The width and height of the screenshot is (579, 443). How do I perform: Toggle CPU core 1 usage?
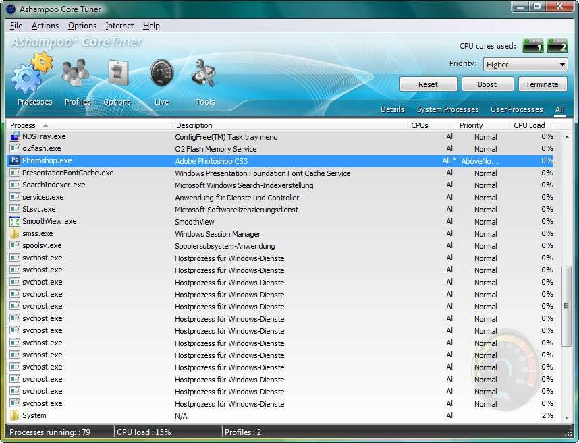click(532, 46)
